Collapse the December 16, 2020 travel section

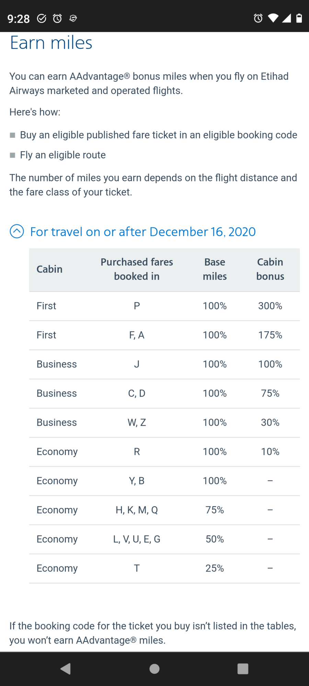coord(143,232)
